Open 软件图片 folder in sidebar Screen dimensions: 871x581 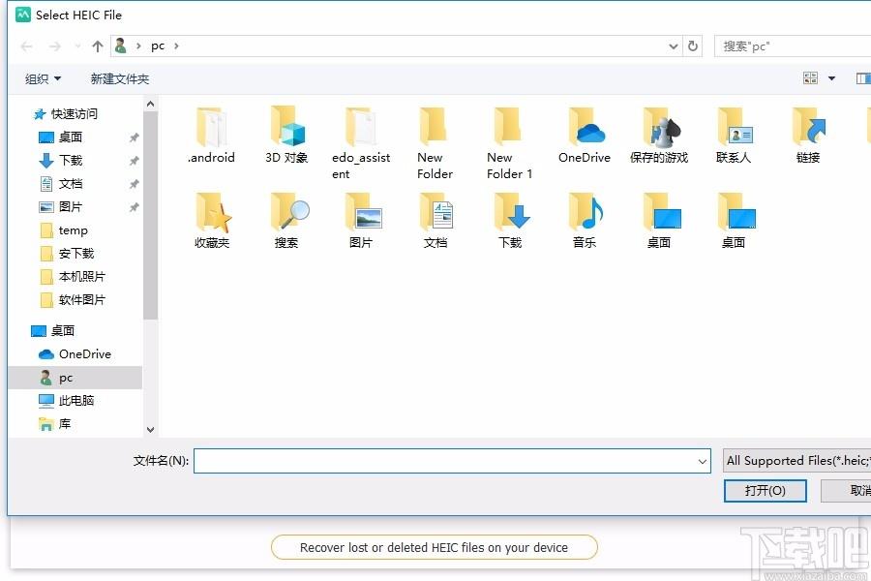coord(81,300)
